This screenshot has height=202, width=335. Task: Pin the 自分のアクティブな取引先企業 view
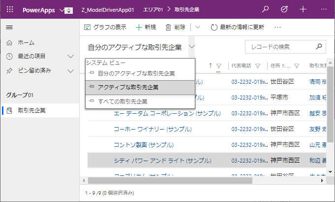click(x=91, y=73)
